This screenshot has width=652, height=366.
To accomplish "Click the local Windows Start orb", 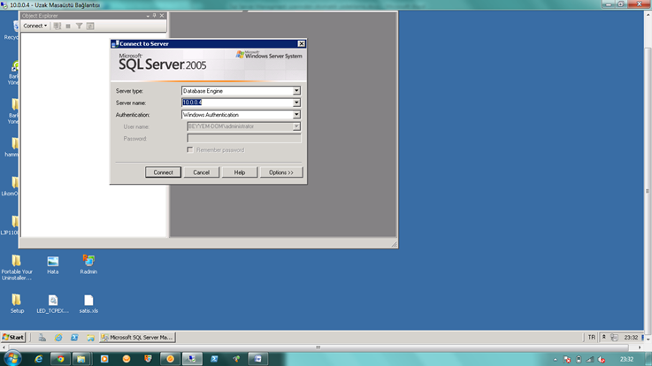I will [x=12, y=359].
